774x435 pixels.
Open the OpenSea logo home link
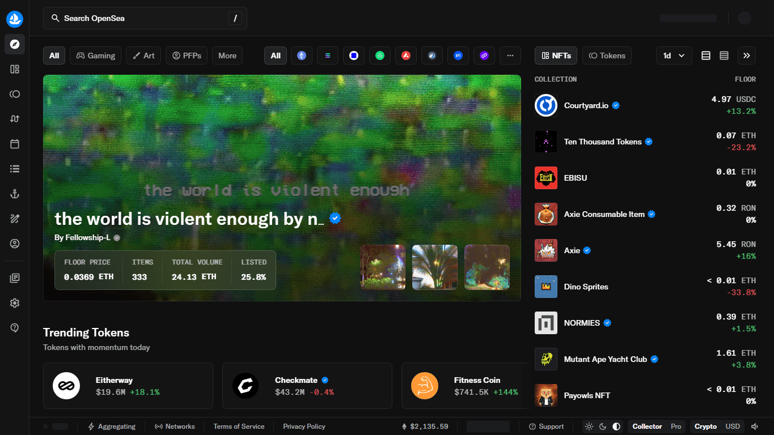[x=15, y=19]
